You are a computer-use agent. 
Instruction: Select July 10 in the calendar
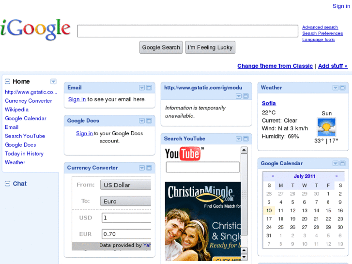[269, 211]
